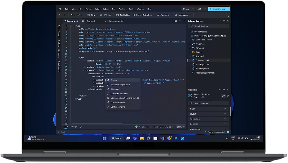The width and height of the screenshot is (288, 163).
Task: Click the pop-out icon next to Design
Action: (x=81, y=127)
